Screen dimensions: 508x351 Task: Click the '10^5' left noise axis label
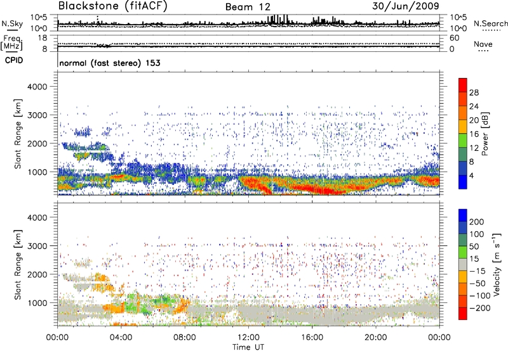[39, 17]
